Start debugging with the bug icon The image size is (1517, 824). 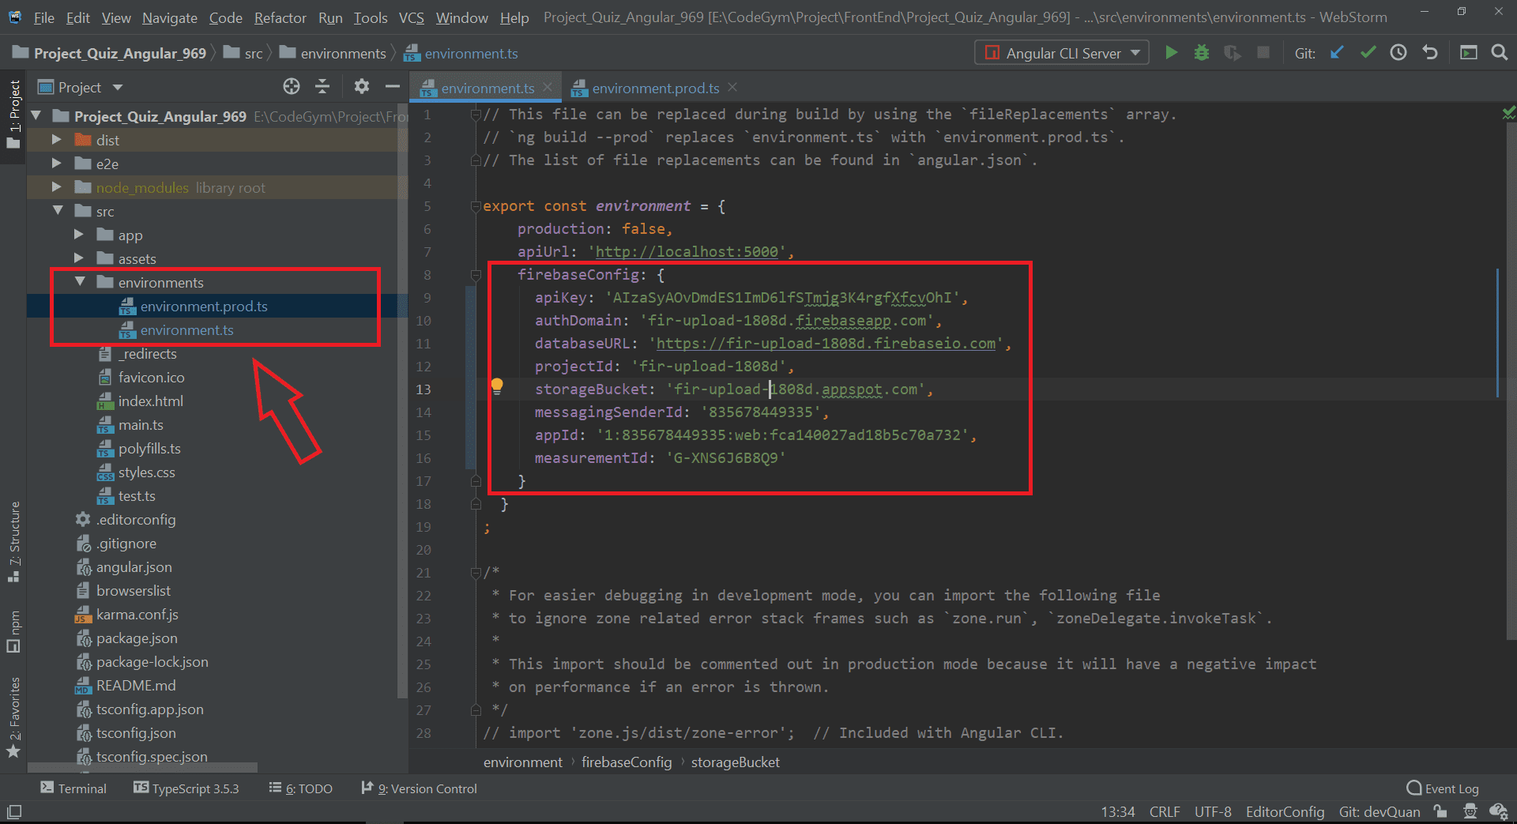coord(1201,53)
